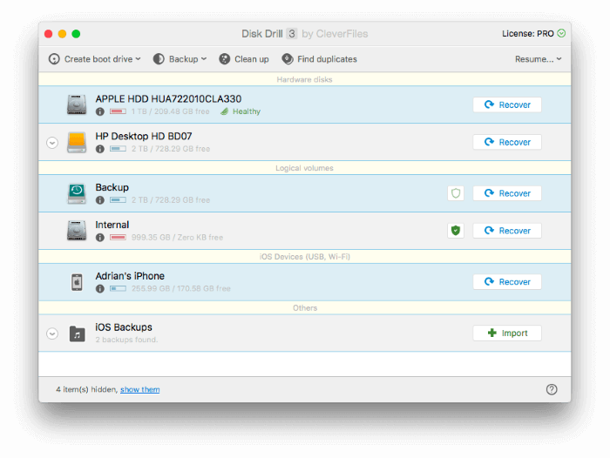Open the Resume... dropdown
This screenshot has width=610, height=458.
(539, 59)
